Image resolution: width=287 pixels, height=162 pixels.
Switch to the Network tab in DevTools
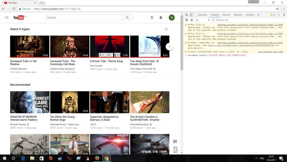coord(238,15)
